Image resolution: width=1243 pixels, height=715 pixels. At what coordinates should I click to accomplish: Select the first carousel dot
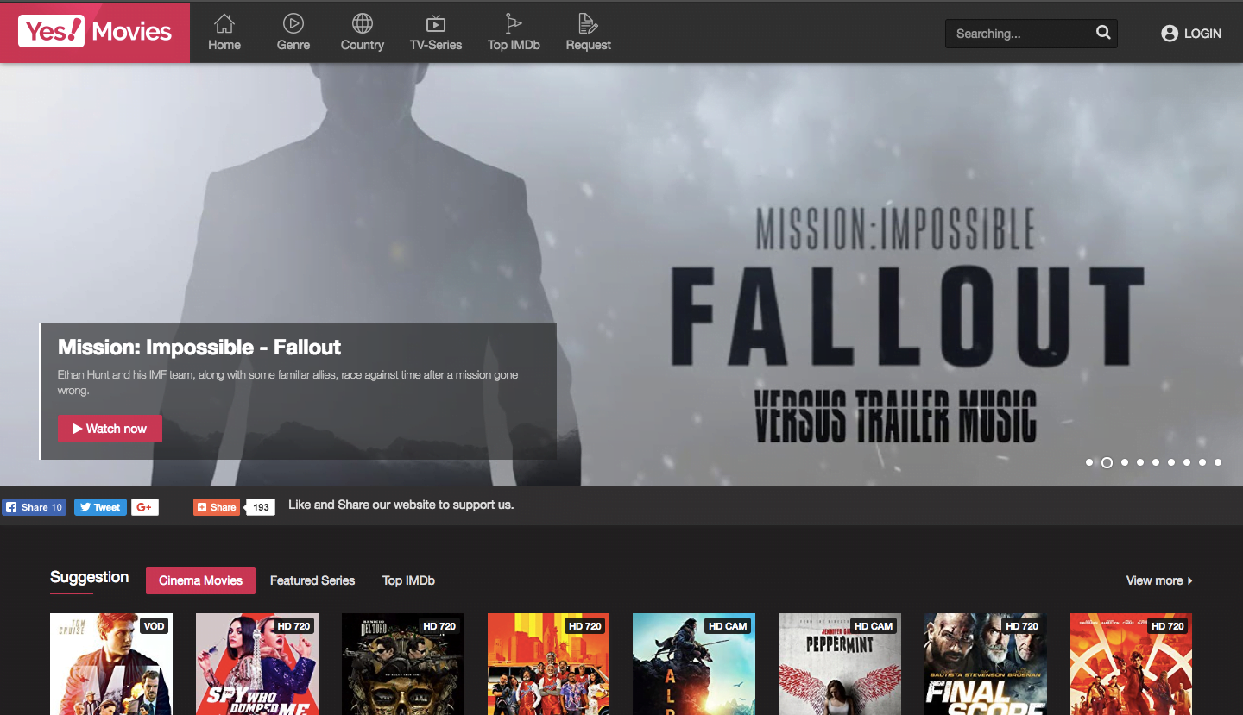pyautogui.click(x=1089, y=462)
